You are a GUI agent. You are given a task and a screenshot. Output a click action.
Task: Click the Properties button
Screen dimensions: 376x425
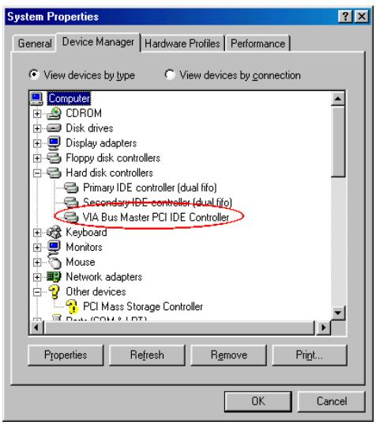coord(66,355)
